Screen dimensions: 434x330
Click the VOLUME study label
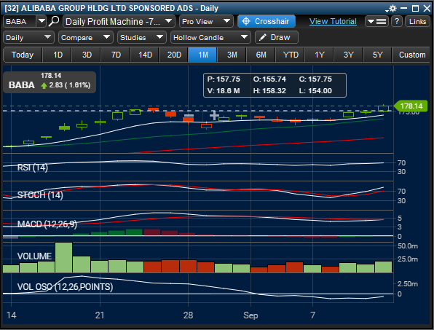tap(34, 256)
